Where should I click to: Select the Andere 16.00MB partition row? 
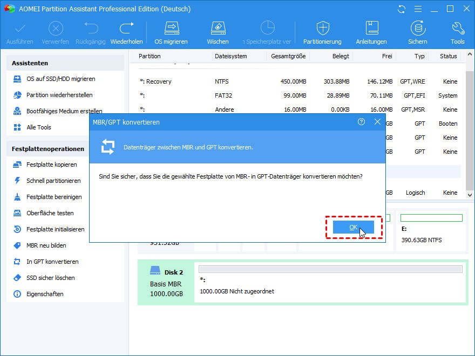(x=298, y=109)
